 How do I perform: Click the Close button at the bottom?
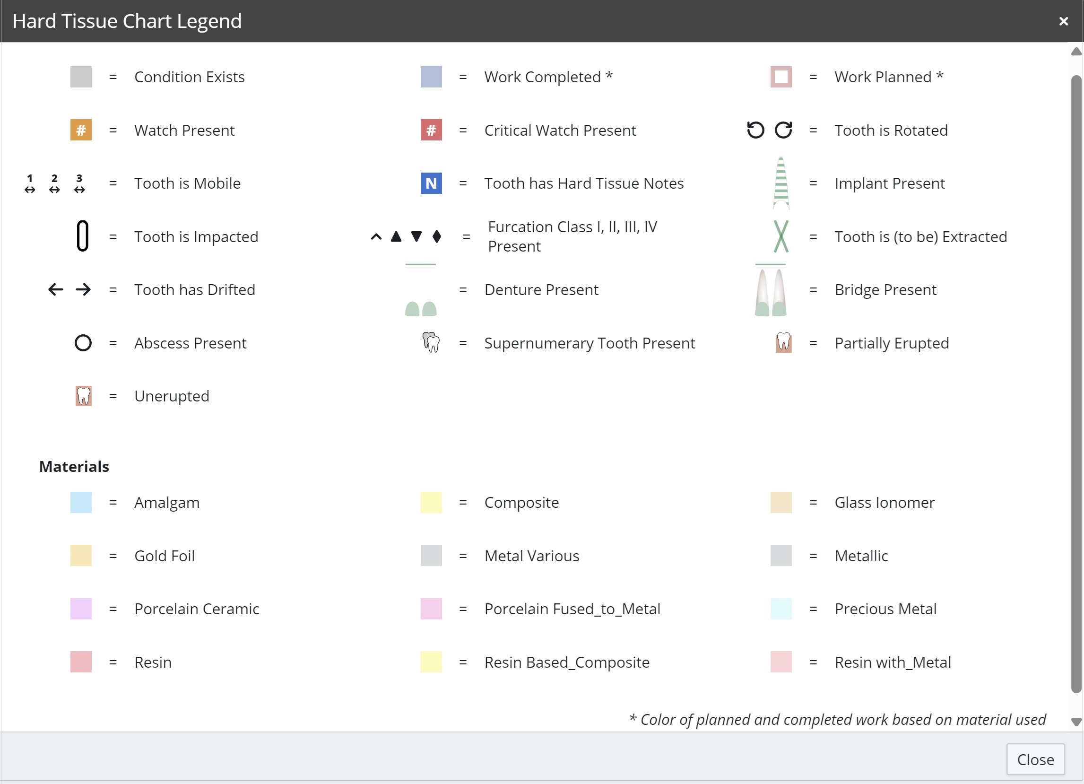click(x=1035, y=759)
